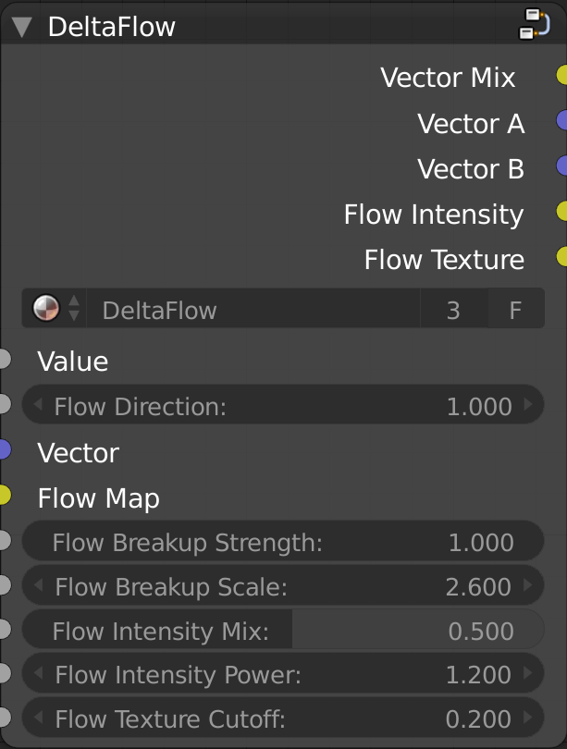Click the Flow Texture output socket

tap(561, 256)
